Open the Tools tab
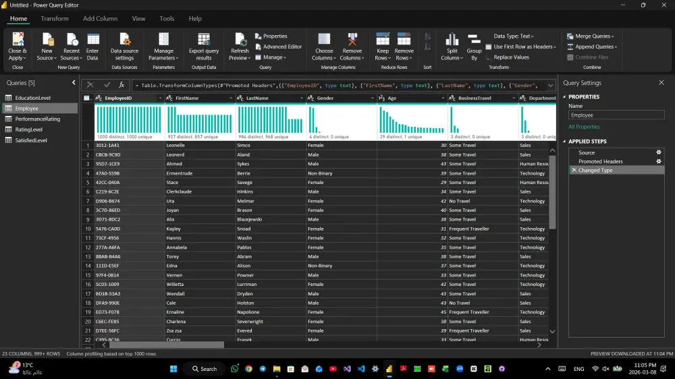This screenshot has width=675, height=379. 167,18
